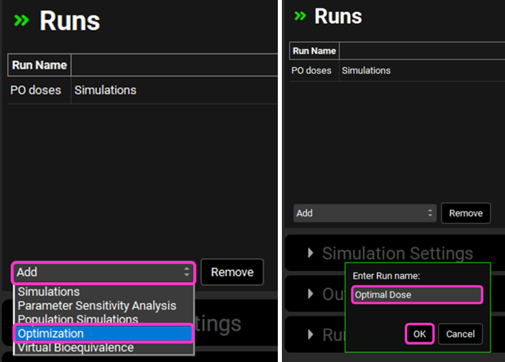Click the Run Name header under the larger Runs heading

[x=39, y=65]
